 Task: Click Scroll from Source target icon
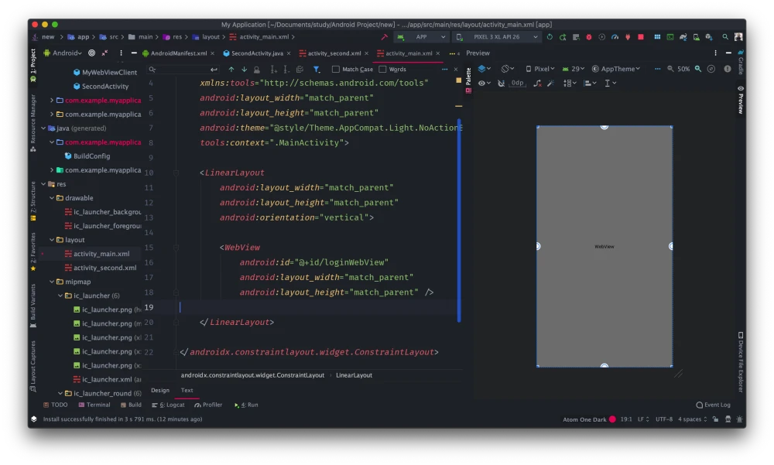92,53
